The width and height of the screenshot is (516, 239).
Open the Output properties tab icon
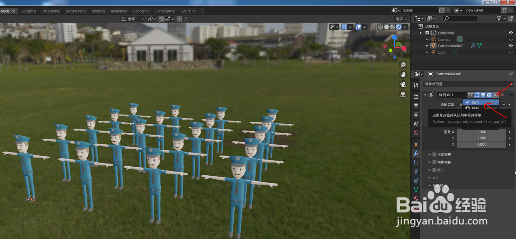pos(416,106)
